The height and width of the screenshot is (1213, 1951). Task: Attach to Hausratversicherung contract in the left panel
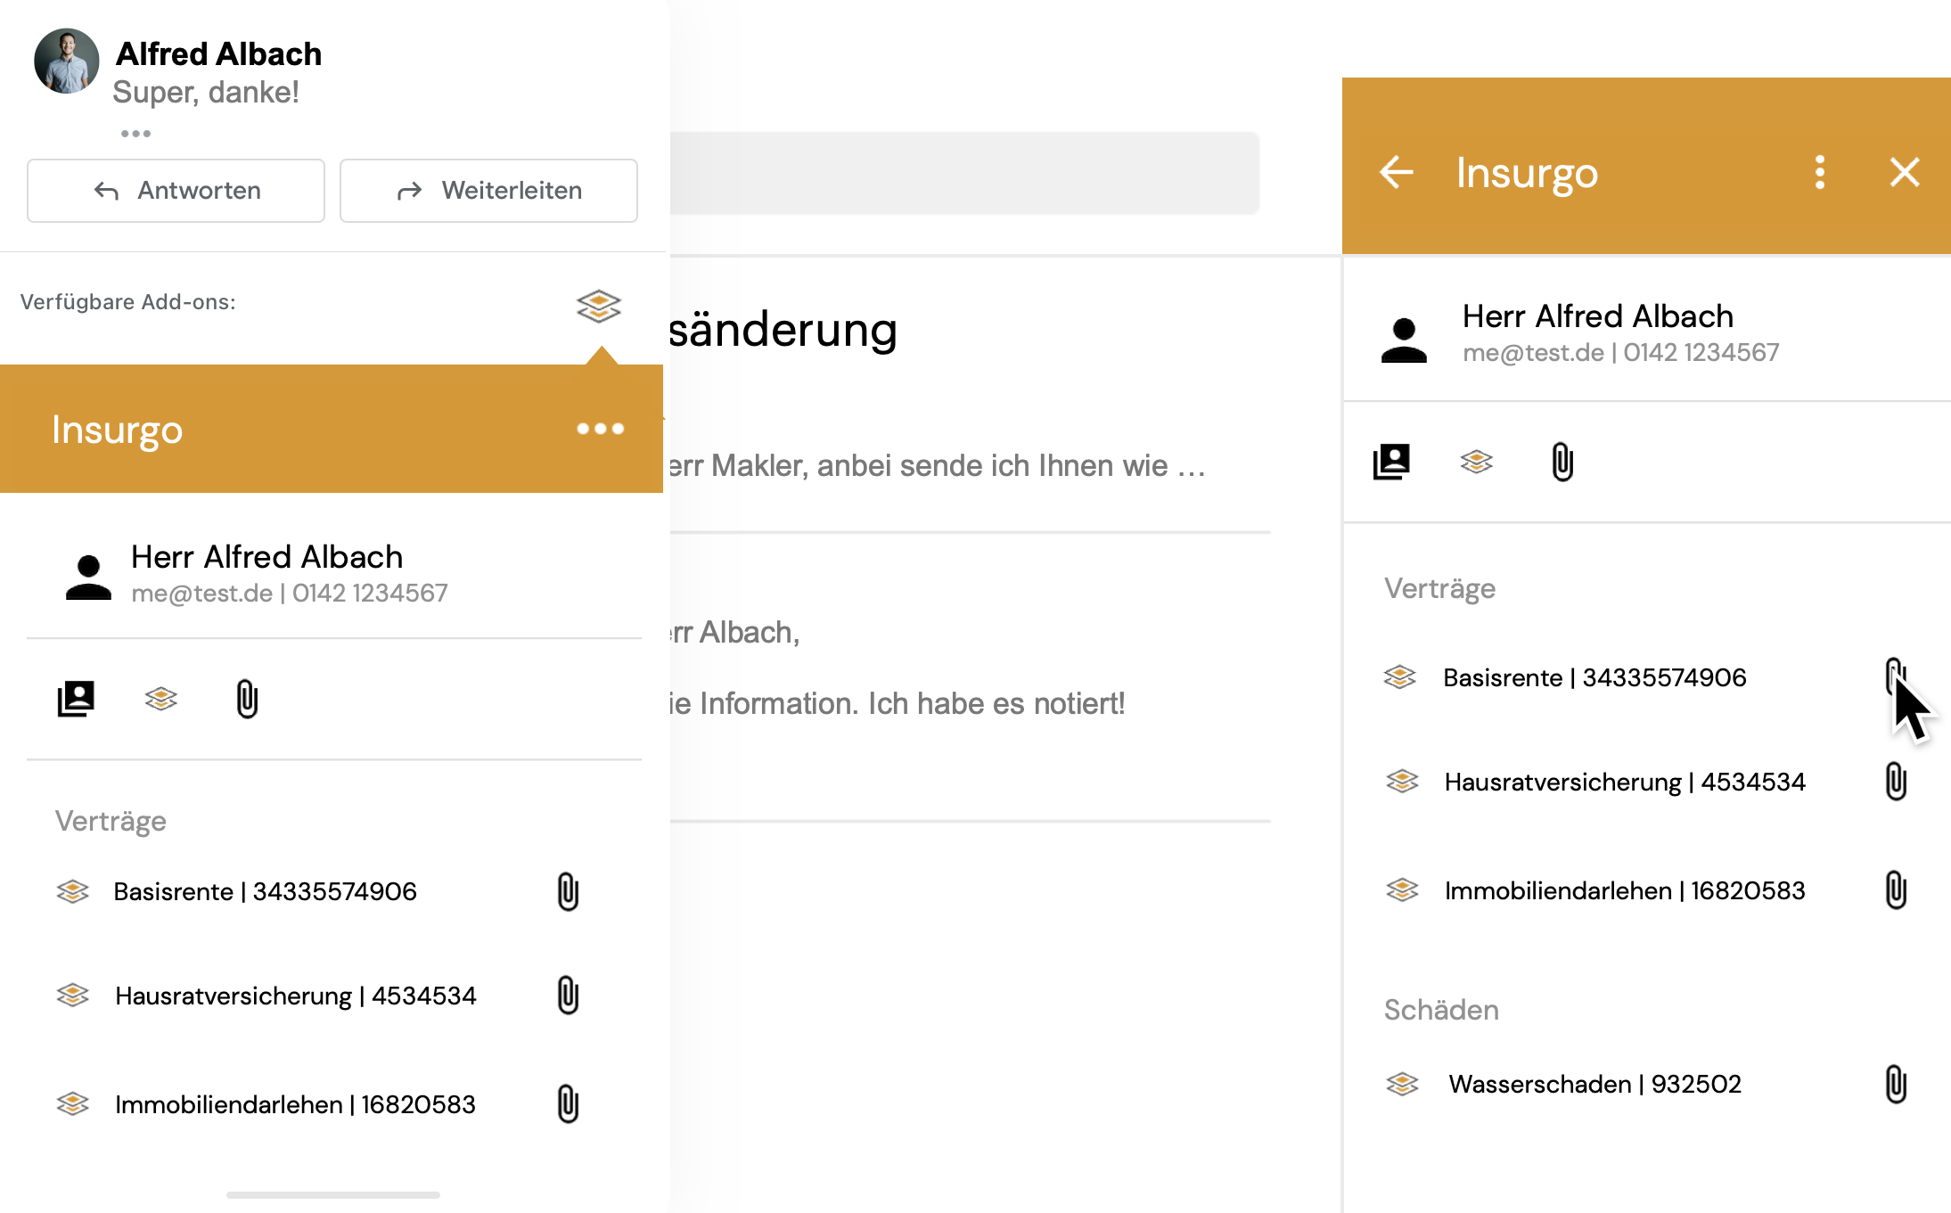(568, 996)
